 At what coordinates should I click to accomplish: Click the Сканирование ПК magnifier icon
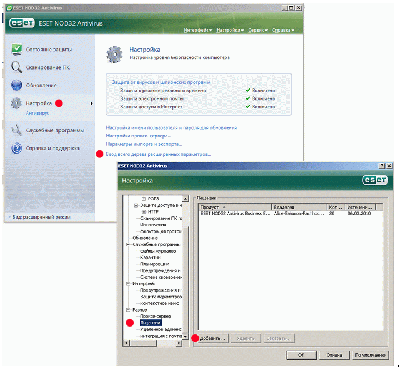click(x=17, y=67)
